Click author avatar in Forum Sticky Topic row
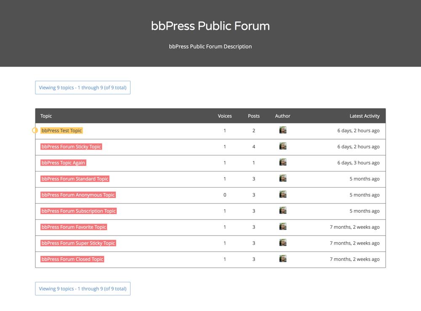421x311 pixels. (x=283, y=146)
